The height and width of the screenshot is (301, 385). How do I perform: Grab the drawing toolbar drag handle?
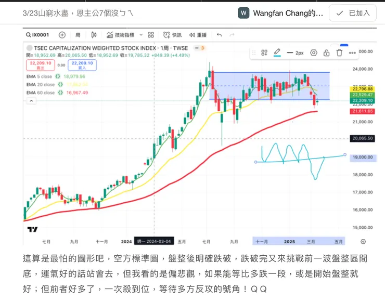254,53
